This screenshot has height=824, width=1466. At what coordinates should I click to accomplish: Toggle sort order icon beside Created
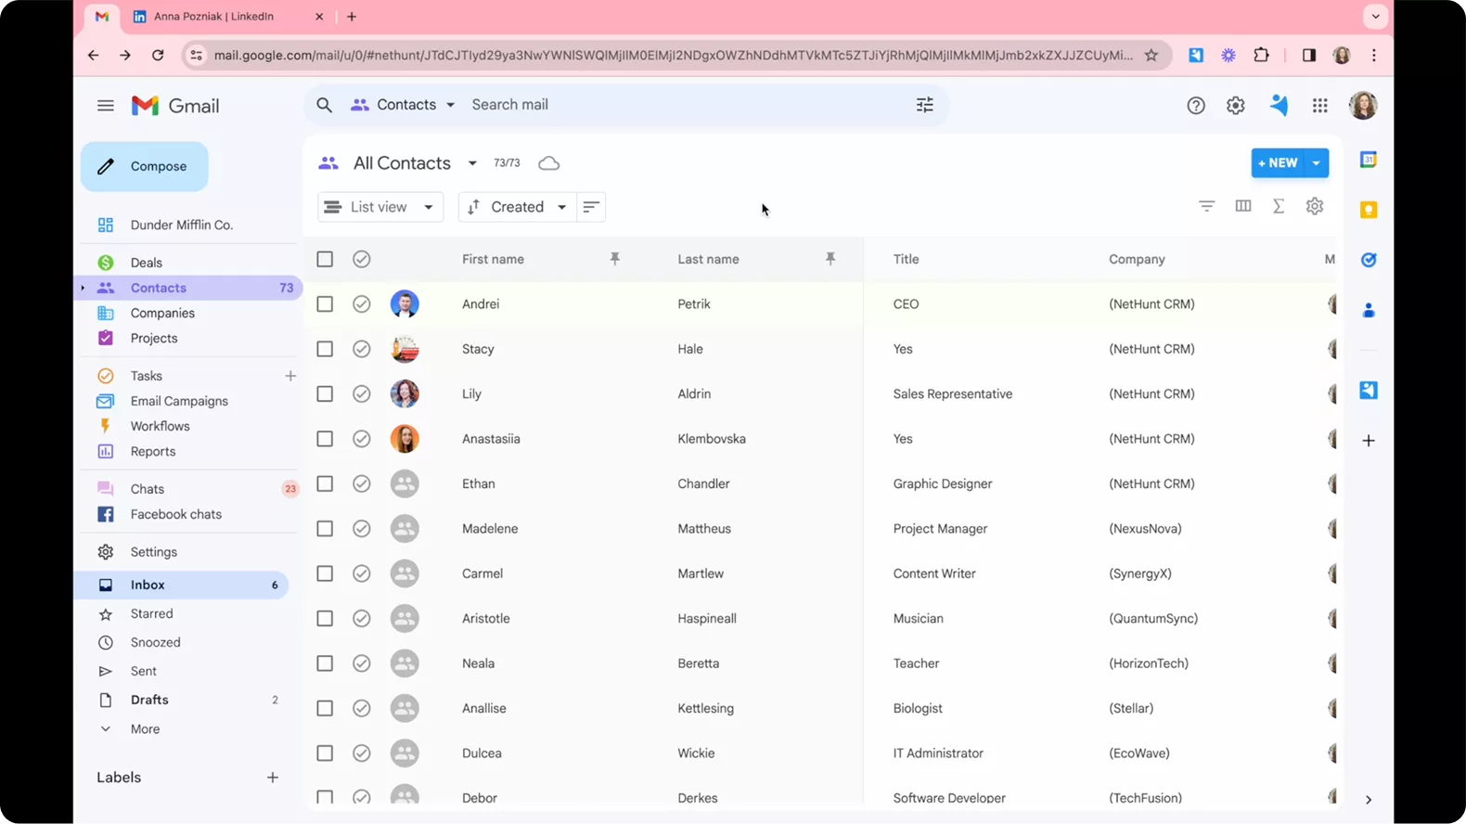coord(591,207)
